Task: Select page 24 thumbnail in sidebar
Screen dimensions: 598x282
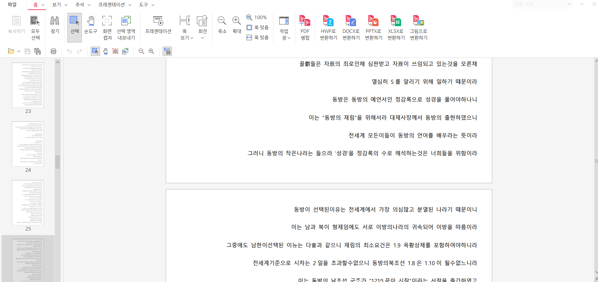Action: (28, 144)
